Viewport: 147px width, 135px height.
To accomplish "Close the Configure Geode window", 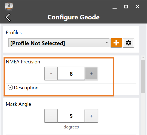I will click(137, 7).
